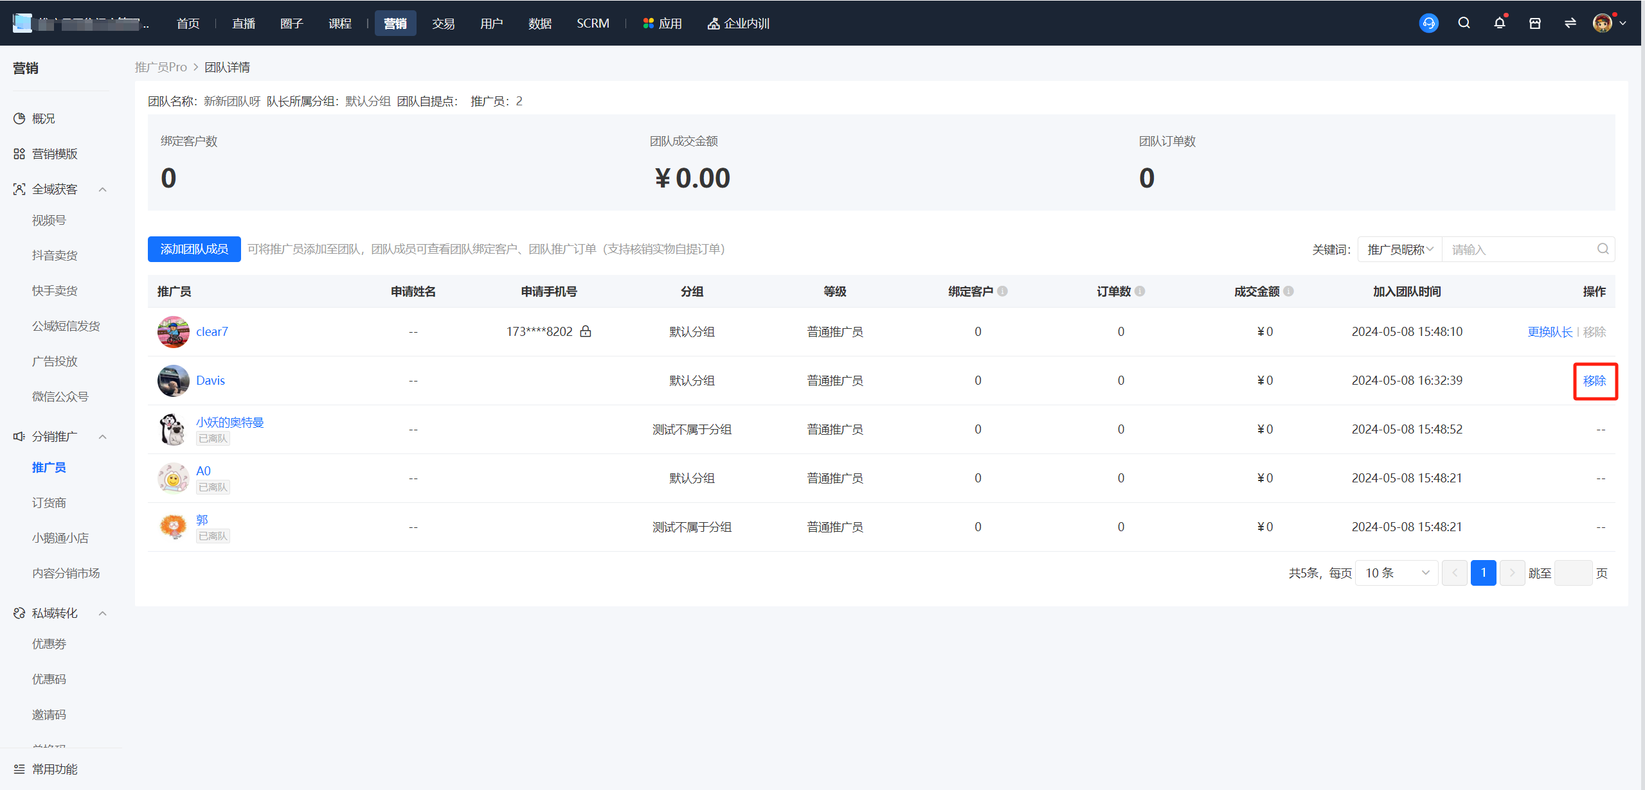
Task: Click info icon next to 订单数 header
Action: tap(1140, 291)
